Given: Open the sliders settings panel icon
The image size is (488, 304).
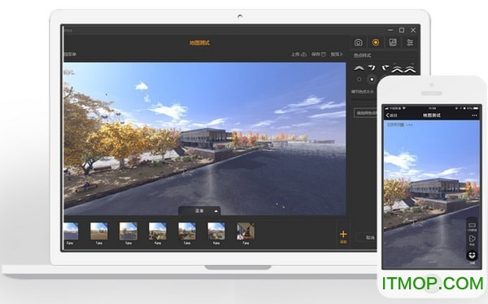Looking at the screenshot, I should 410,42.
